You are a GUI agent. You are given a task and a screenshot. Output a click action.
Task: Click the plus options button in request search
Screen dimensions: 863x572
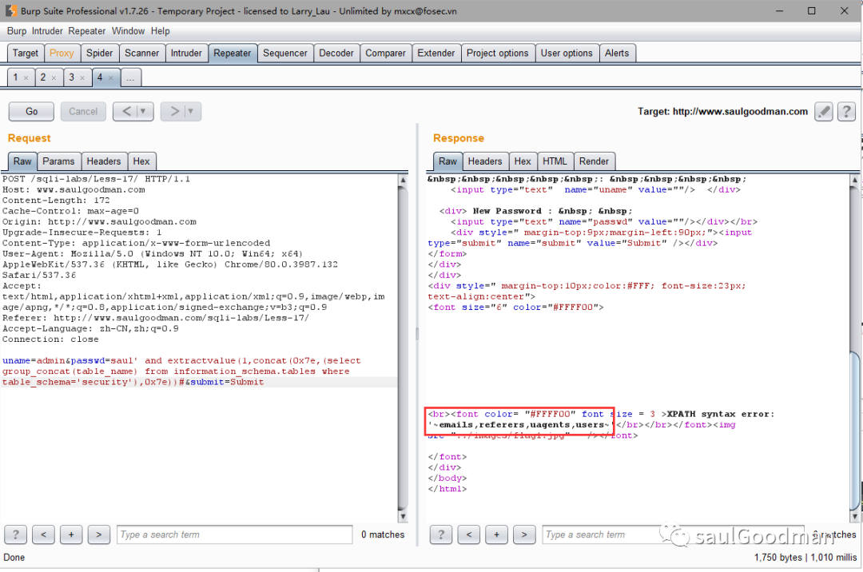pos(71,534)
